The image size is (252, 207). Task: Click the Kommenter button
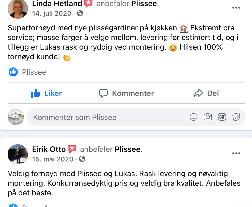[x=127, y=93]
